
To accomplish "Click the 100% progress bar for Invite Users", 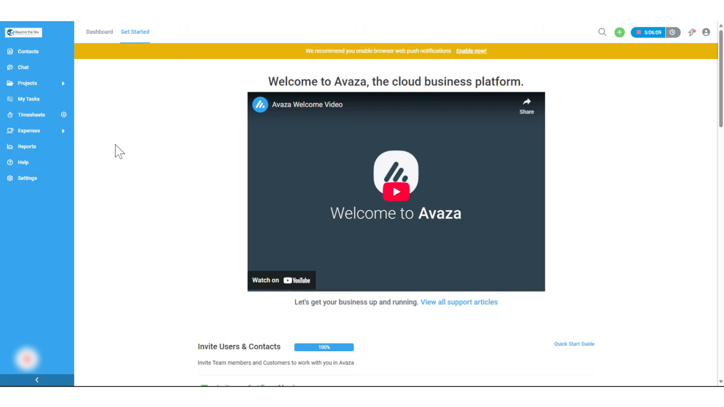I will (324, 347).
